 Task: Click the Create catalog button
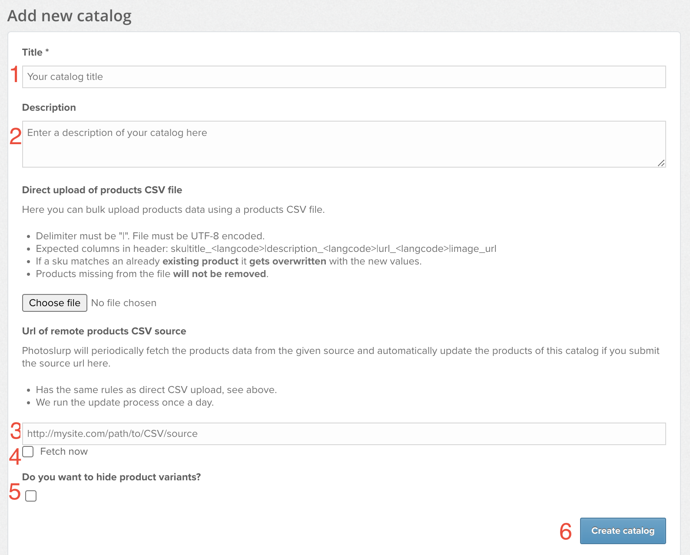click(x=623, y=531)
